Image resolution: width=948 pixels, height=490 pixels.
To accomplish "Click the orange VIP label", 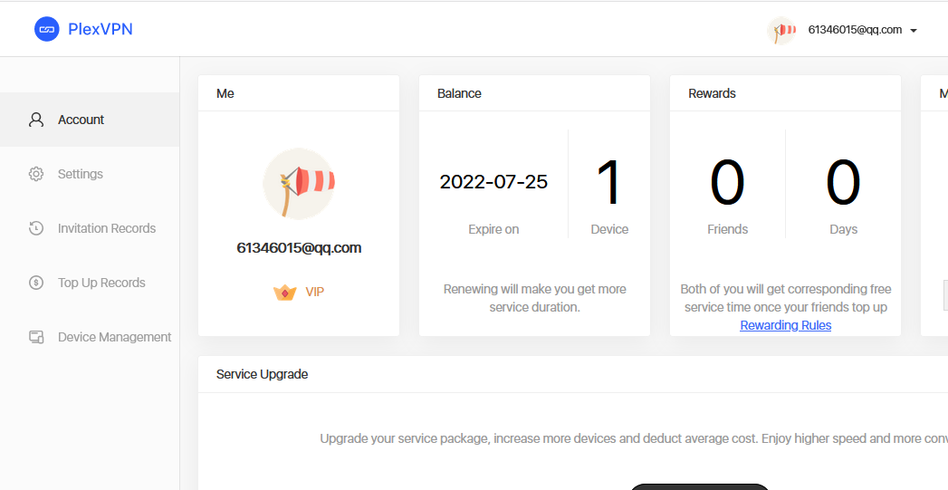I will click(x=314, y=293).
